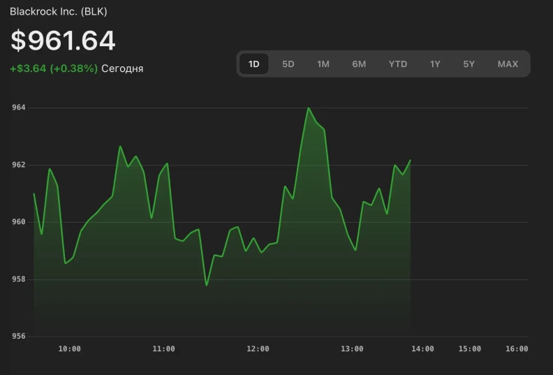This screenshot has width=553, height=375.
Task: Display the MAX time range
Action: (508, 64)
